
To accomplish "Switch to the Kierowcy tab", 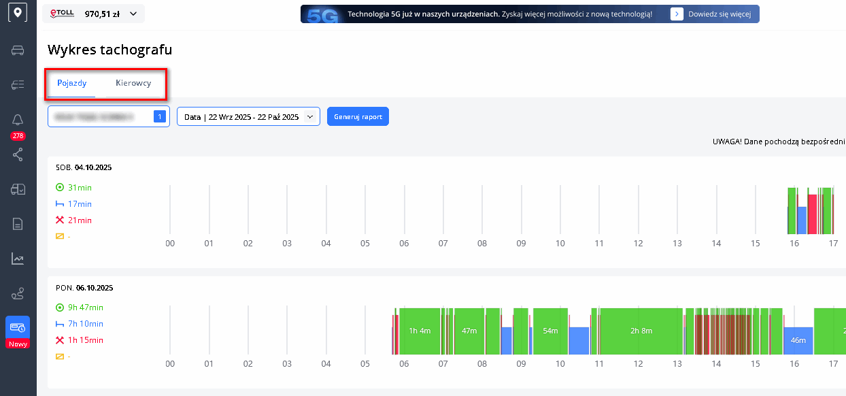I will pos(133,83).
